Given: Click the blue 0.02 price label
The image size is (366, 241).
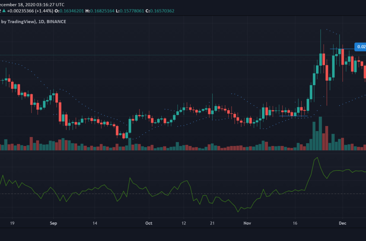Looking at the screenshot, I should [360, 47].
